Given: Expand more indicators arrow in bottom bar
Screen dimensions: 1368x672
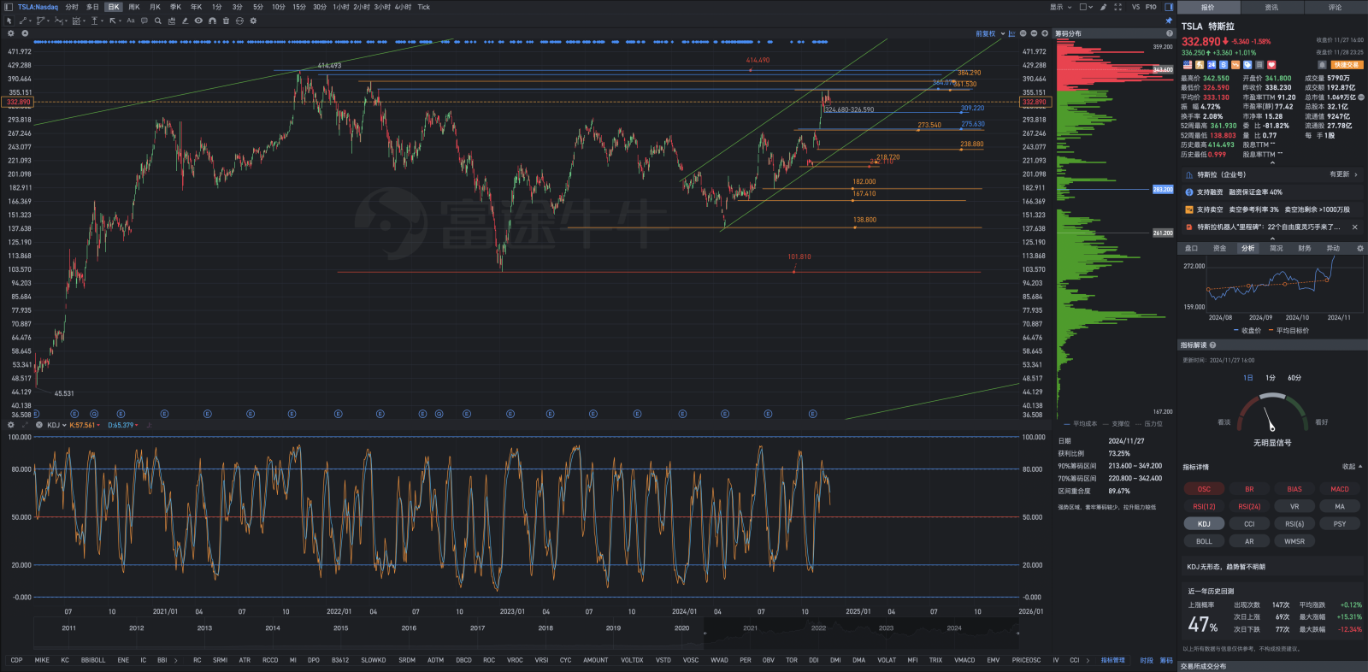Looking at the screenshot, I should point(1088,660).
